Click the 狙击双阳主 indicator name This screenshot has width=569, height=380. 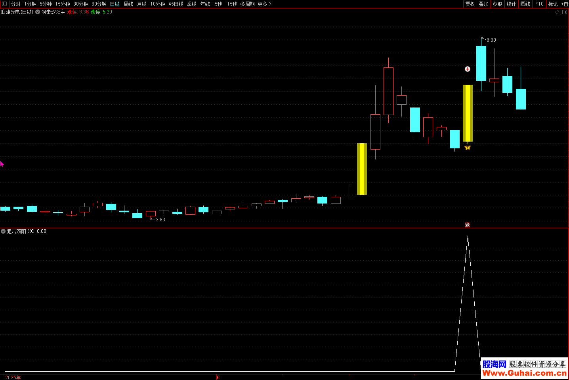53,12
